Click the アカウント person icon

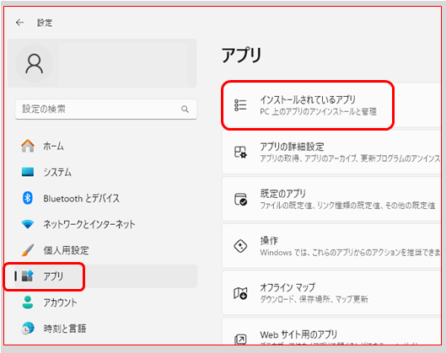coord(28,302)
